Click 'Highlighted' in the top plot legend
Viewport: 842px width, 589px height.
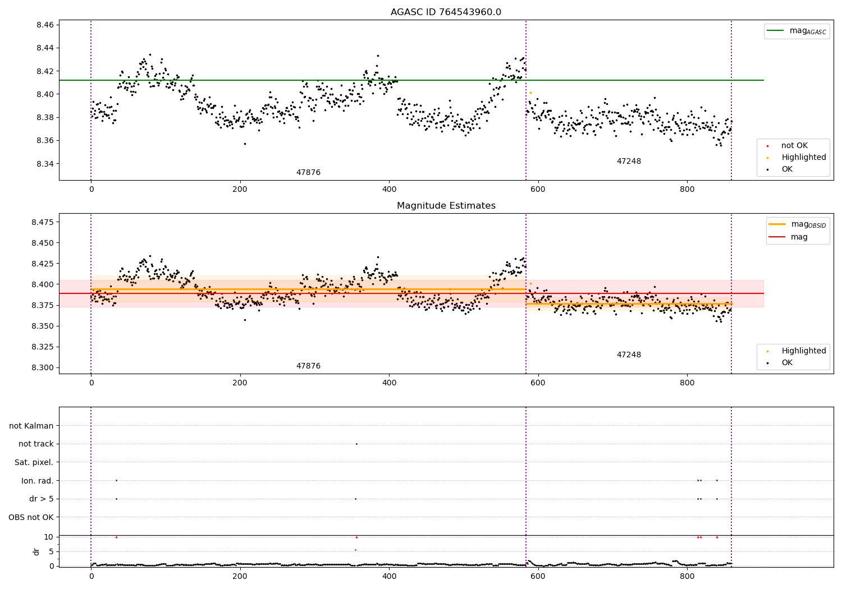804,158
